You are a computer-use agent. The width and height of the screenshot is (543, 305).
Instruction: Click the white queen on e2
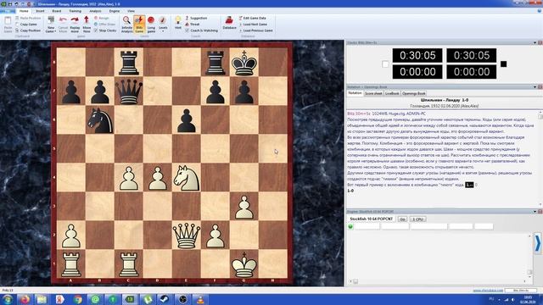point(187,236)
